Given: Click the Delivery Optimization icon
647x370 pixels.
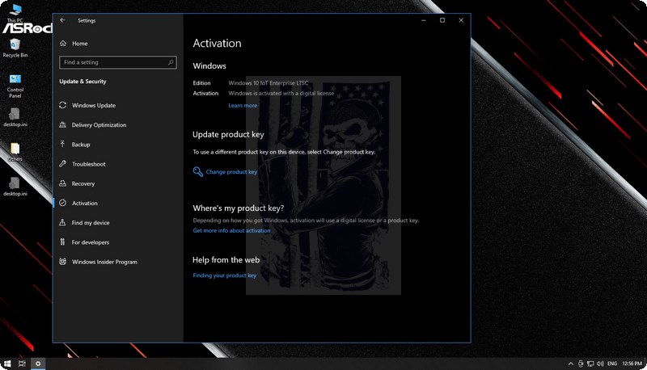Looking at the screenshot, I should pyautogui.click(x=63, y=125).
